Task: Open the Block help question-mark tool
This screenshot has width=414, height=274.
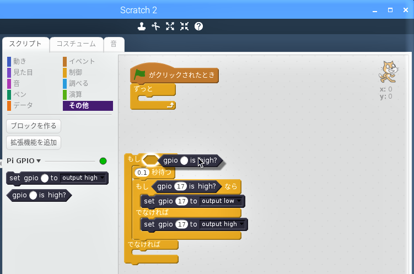Action: 198,26
